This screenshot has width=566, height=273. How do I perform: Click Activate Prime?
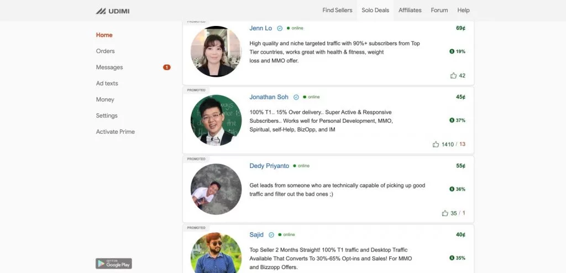click(x=115, y=132)
